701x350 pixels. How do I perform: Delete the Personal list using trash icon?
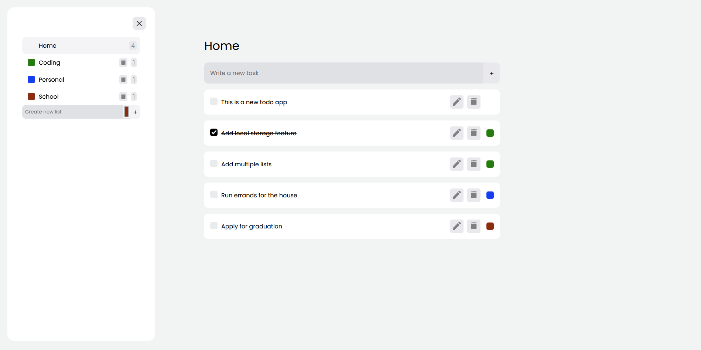tap(123, 79)
